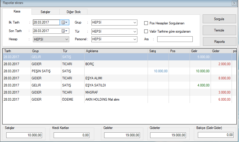Viewport: 239px width, 142px height.
Task: Click the Raporla button
Action: (x=219, y=41)
